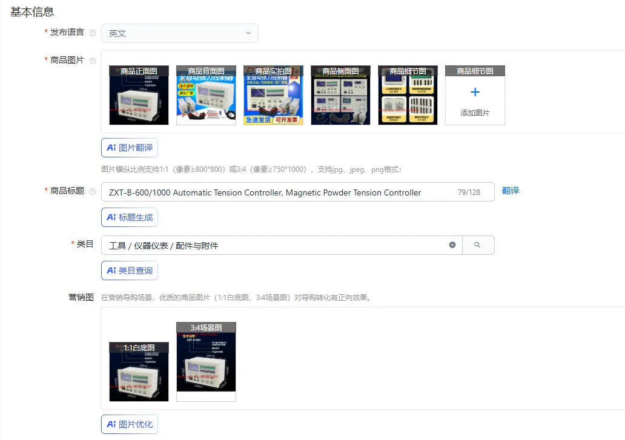Click the image format hint text 图片横纵比例支持

[251, 169]
